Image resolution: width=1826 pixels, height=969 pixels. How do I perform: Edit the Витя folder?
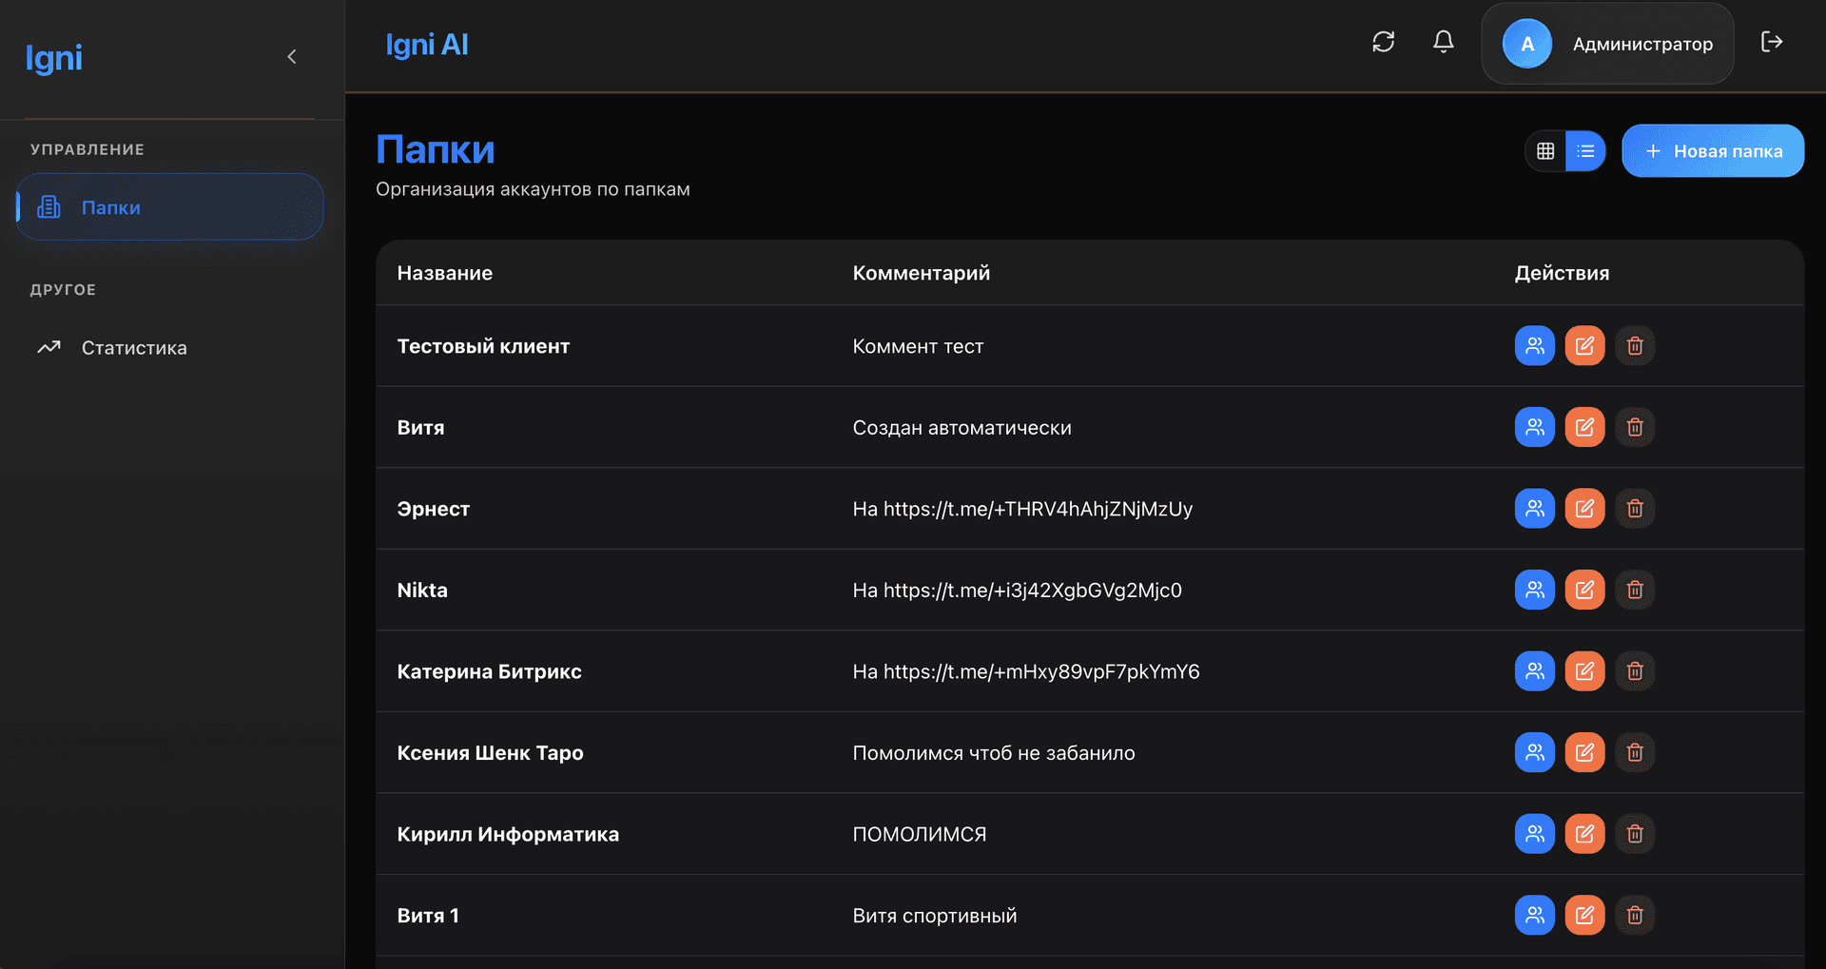(x=1584, y=427)
